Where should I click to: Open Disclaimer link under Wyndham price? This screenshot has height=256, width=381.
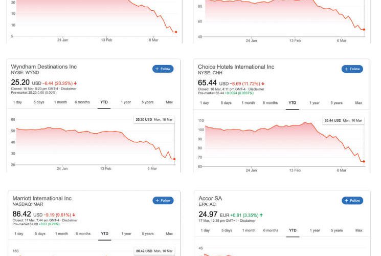pos(70,89)
